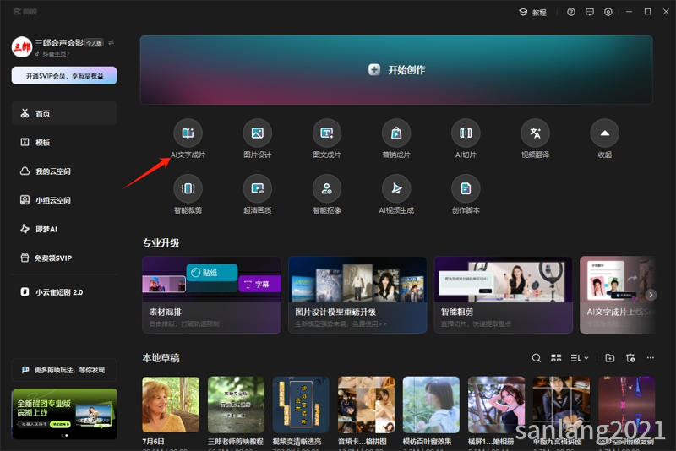Image resolution: width=676 pixels, height=451 pixels.
Task: Open the AI切片 tool
Action: coord(466,133)
